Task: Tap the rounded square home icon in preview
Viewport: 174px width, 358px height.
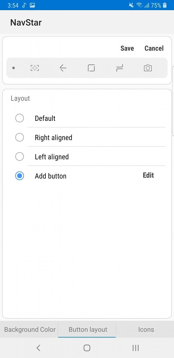Action: (x=91, y=68)
